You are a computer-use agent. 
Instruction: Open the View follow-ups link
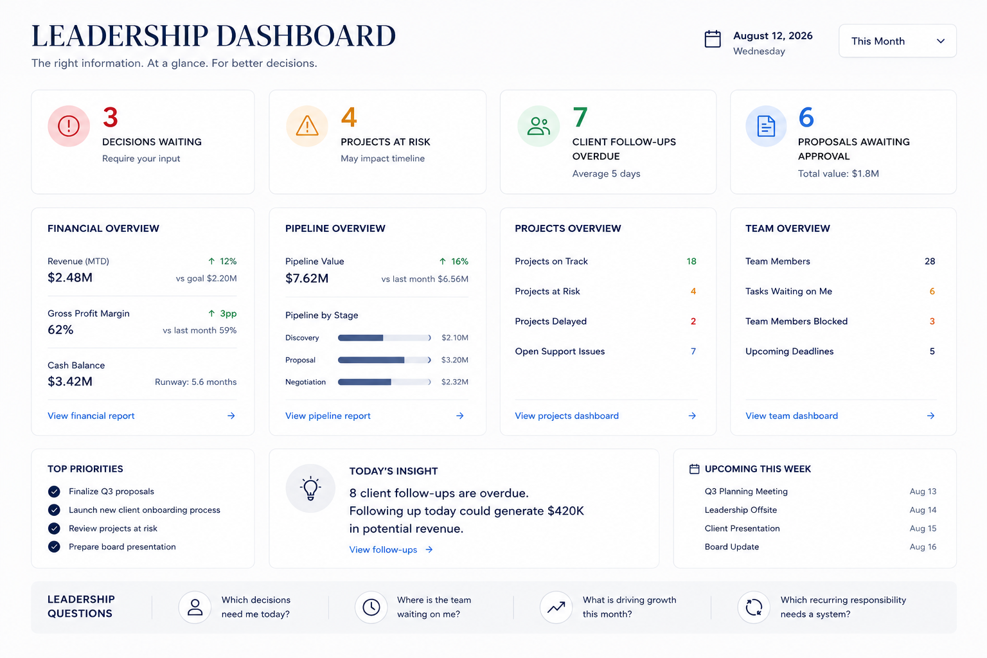tap(383, 549)
